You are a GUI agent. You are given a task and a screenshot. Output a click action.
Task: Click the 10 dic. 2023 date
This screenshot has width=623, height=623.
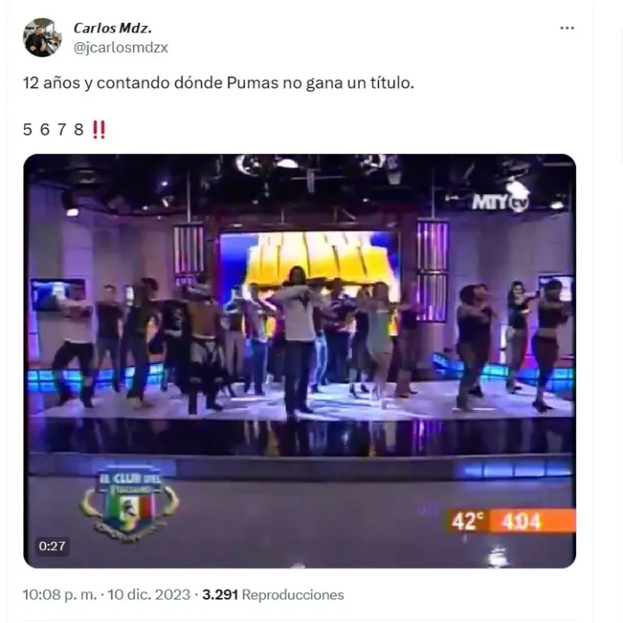click(x=149, y=595)
